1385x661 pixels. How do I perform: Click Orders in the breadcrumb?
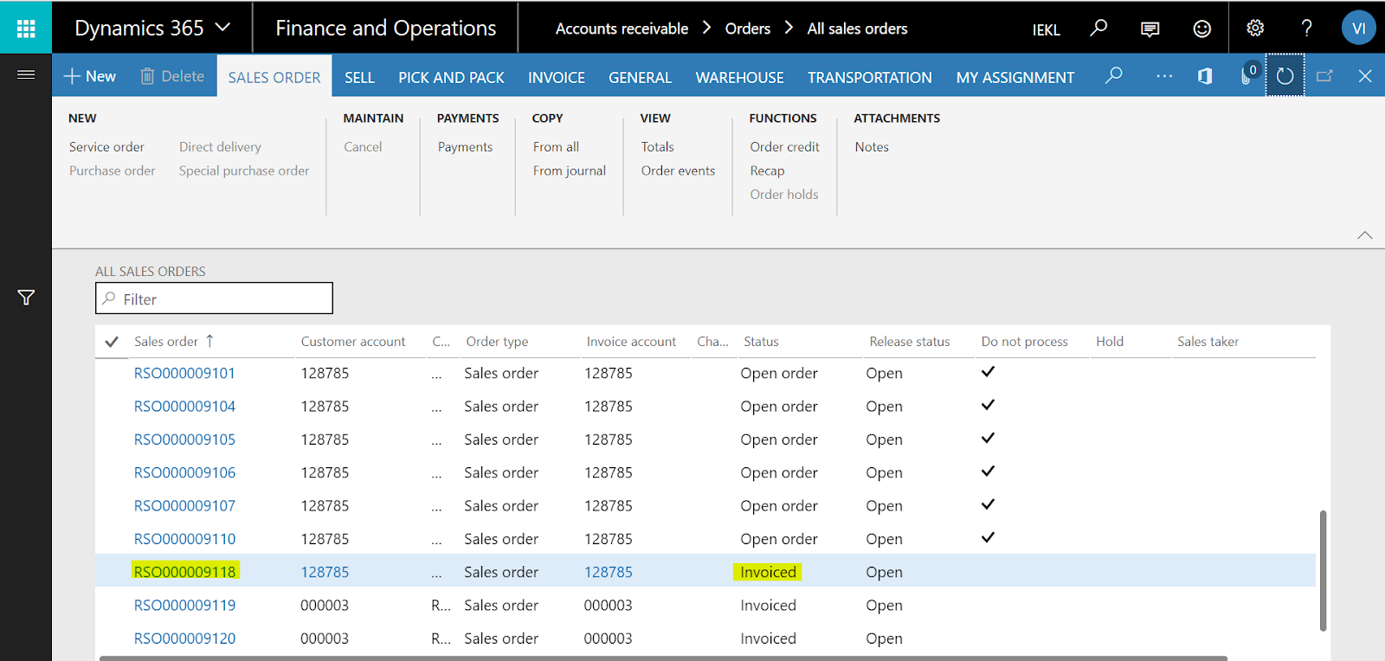point(748,29)
